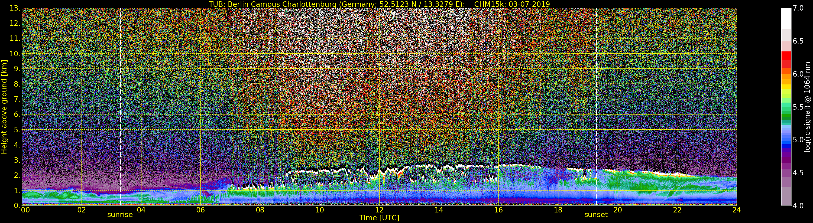Click time axis tick '20'

pos(618,210)
